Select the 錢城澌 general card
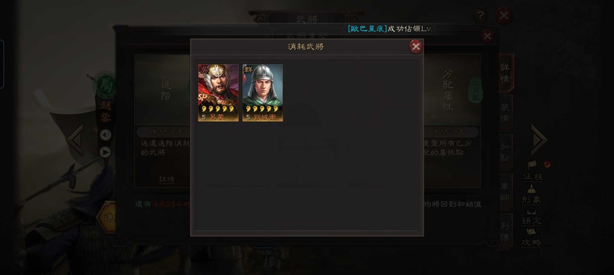614x275 pixels. pos(262,93)
